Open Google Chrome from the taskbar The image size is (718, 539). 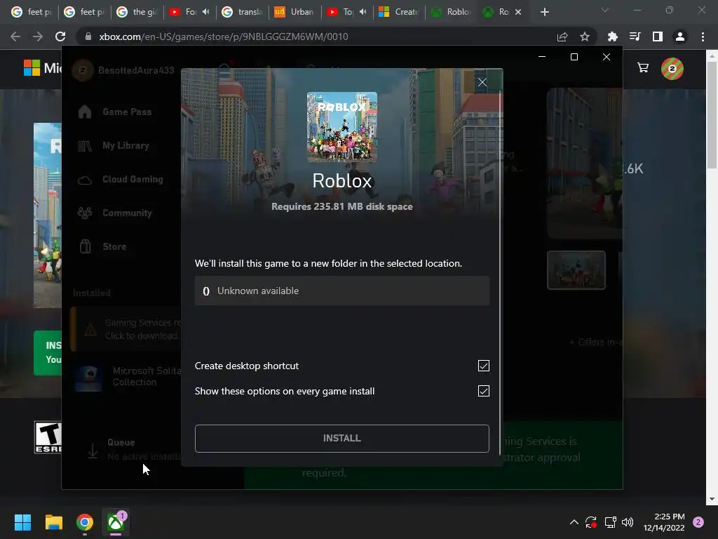click(85, 522)
